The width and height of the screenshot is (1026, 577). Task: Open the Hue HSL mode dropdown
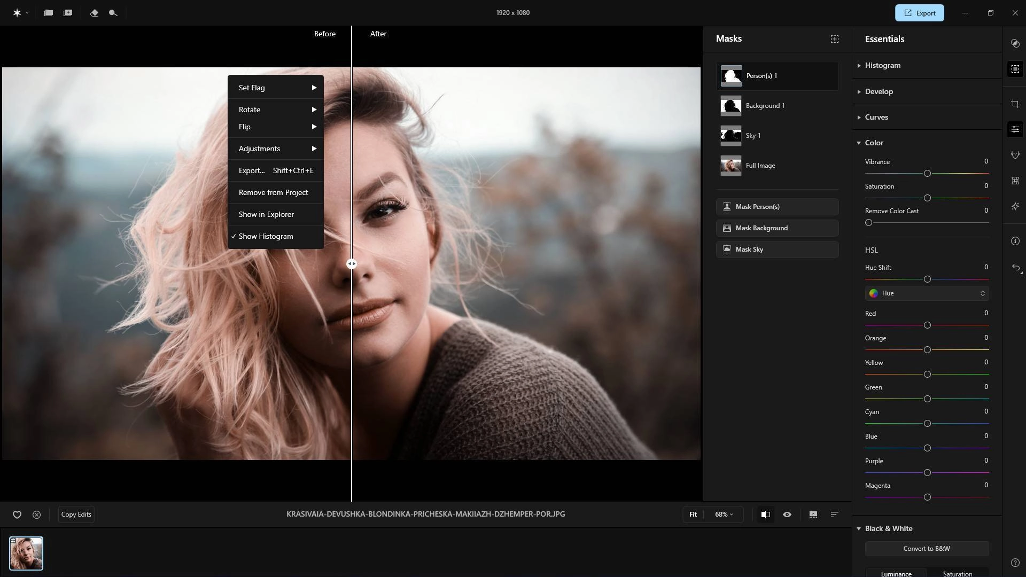pyautogui.click(x=927, y=293)
